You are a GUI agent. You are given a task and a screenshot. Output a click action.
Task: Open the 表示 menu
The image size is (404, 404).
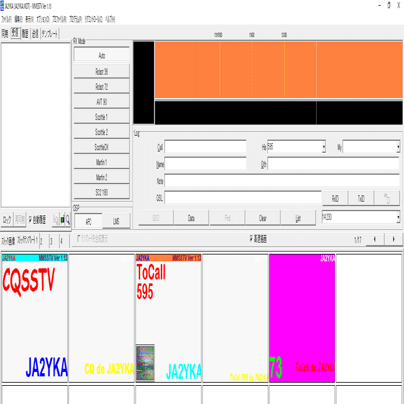click(30, 19)
